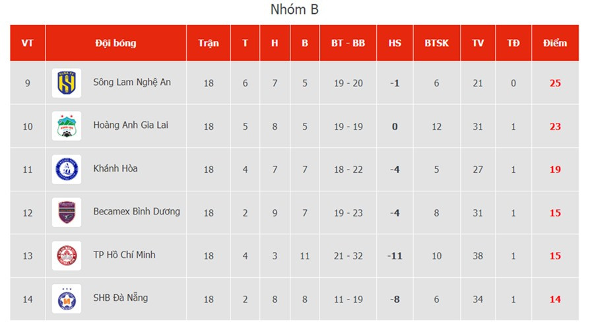The image size is (594, 328).
Task: Click the Trận column header
Action: (x=209, y=43)
